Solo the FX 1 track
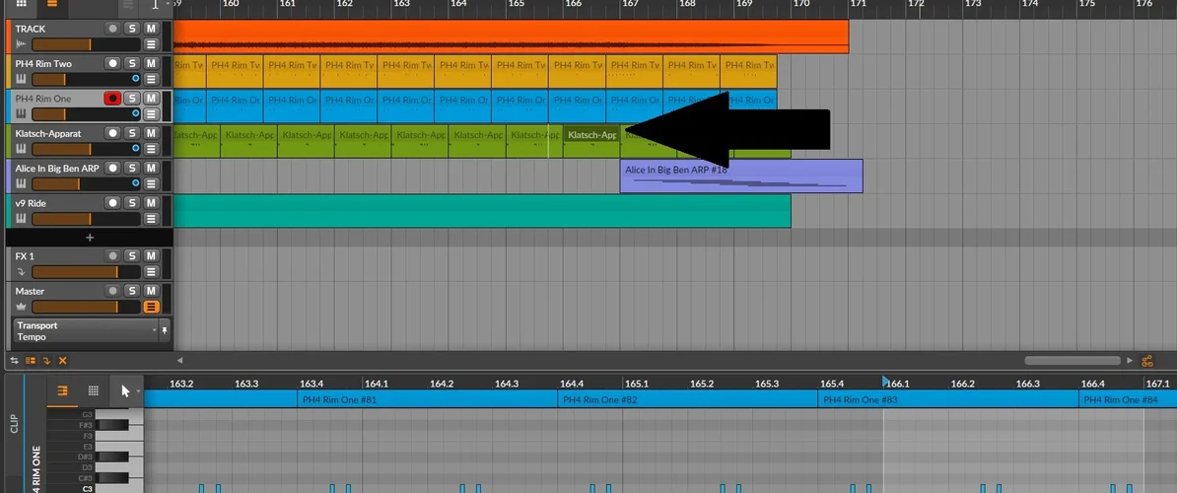This screenshot has height=493, width=1177. tap(132, 256)
